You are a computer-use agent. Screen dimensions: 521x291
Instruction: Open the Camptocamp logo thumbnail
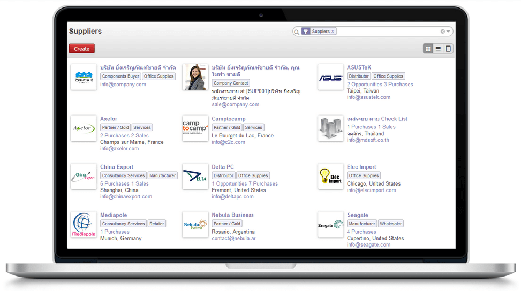(195, 128)
